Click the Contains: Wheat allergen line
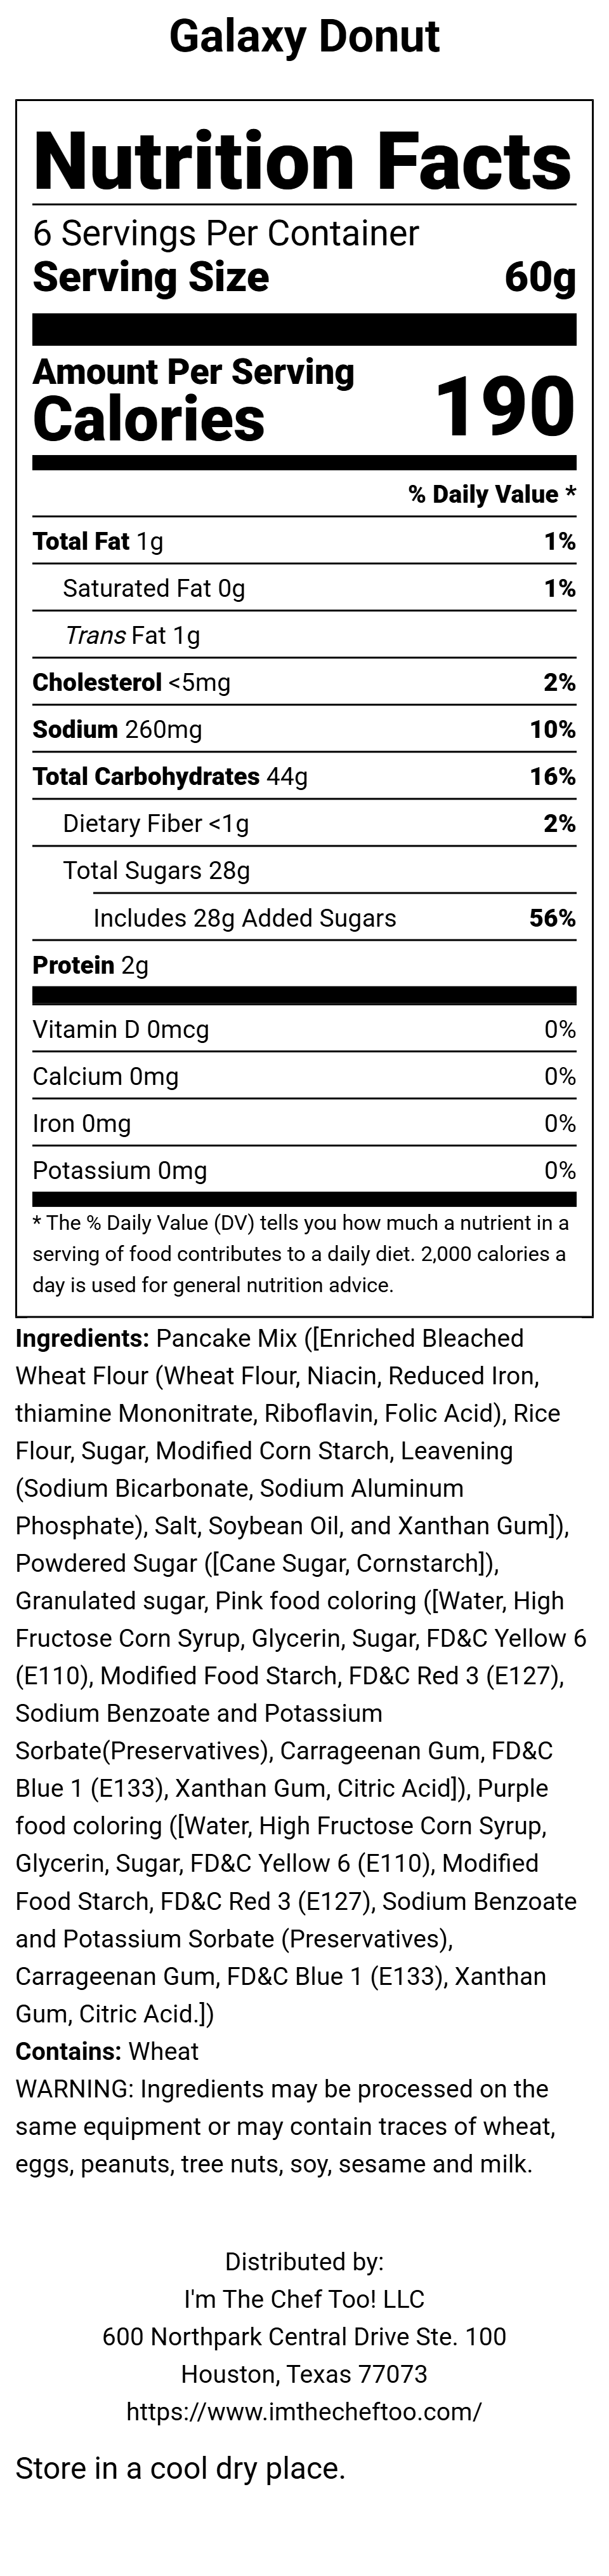Screen dimensions: 609x2576 pos(107,2052)
